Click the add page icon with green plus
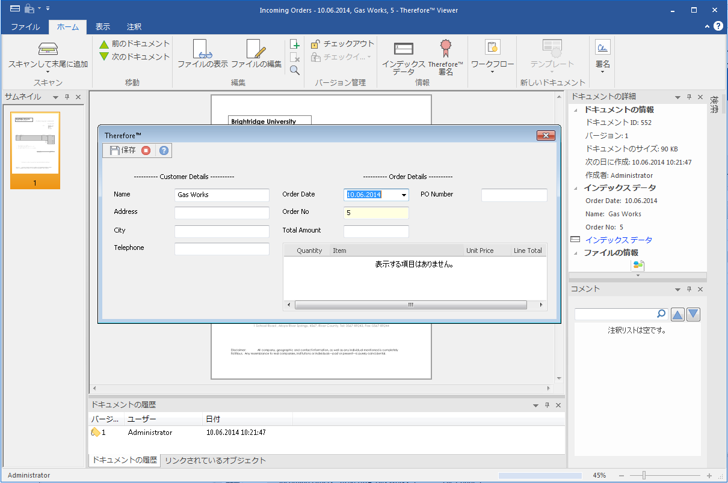 [295, 44]
